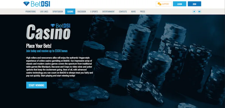Open the Twitter social icon
This screenshot has height=108, width=225.
tap(194, 12)
